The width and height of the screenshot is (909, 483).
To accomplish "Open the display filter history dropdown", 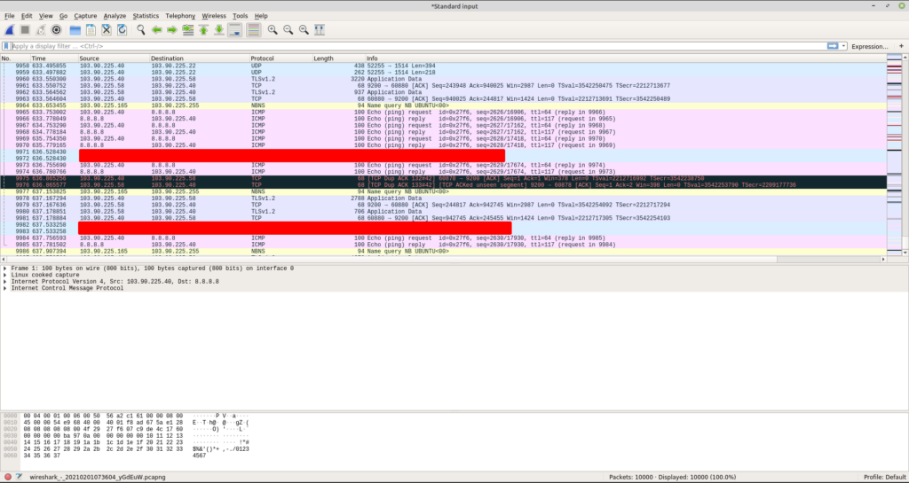I will point(843,45).
